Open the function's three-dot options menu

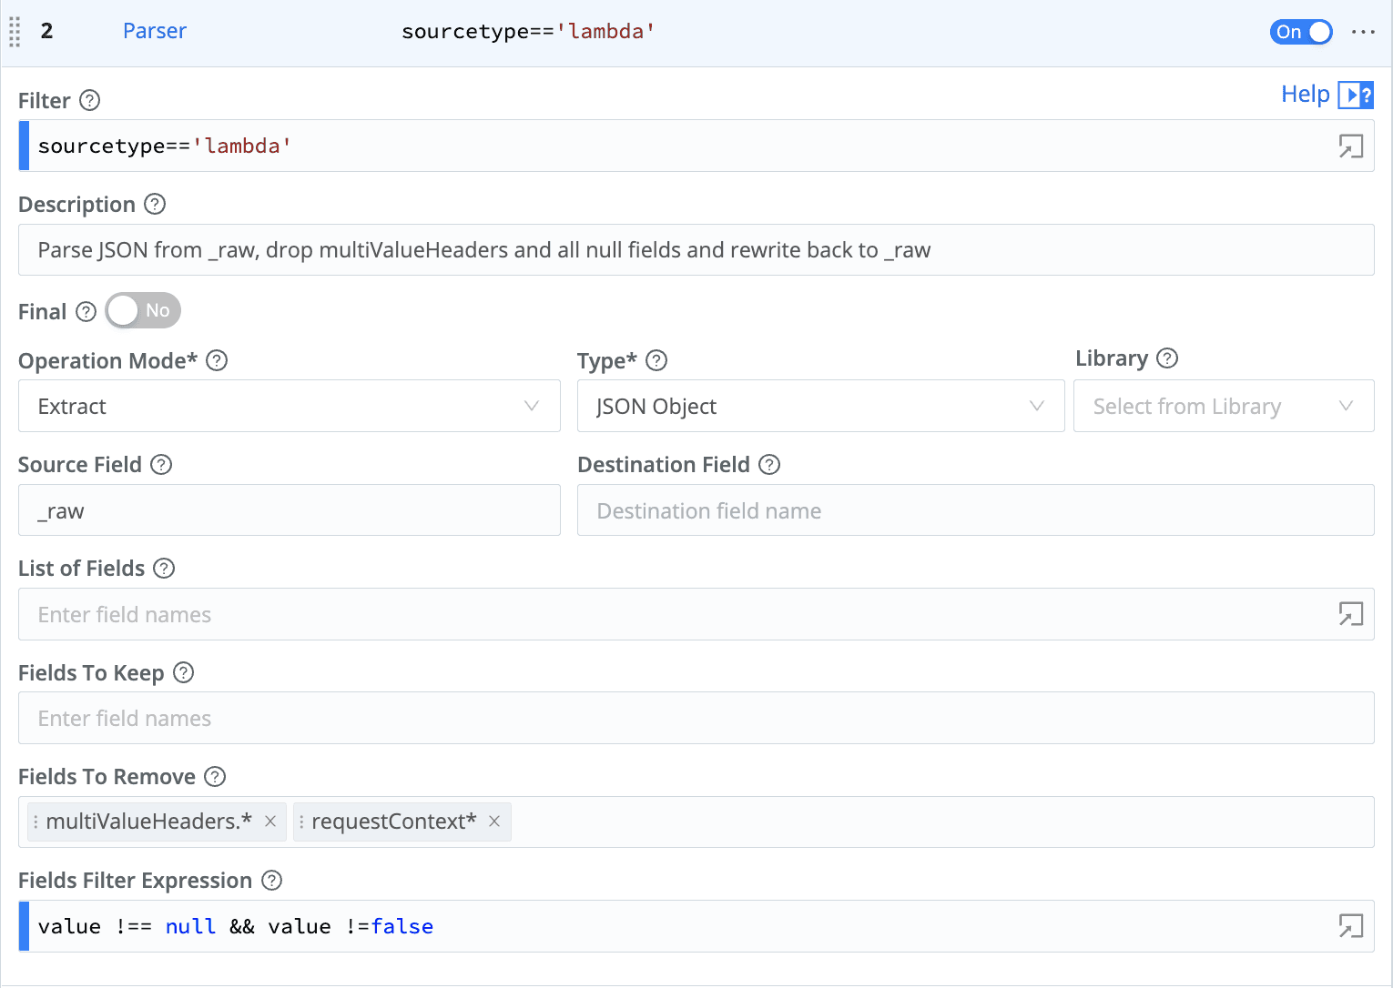pos(1363,32)
